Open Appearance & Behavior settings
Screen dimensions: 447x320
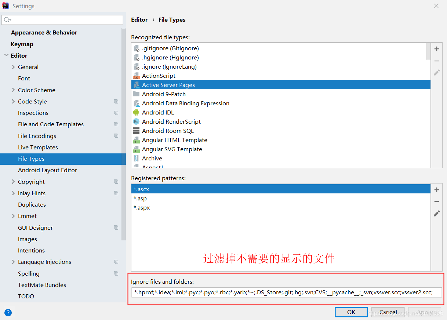pos(44,32)
